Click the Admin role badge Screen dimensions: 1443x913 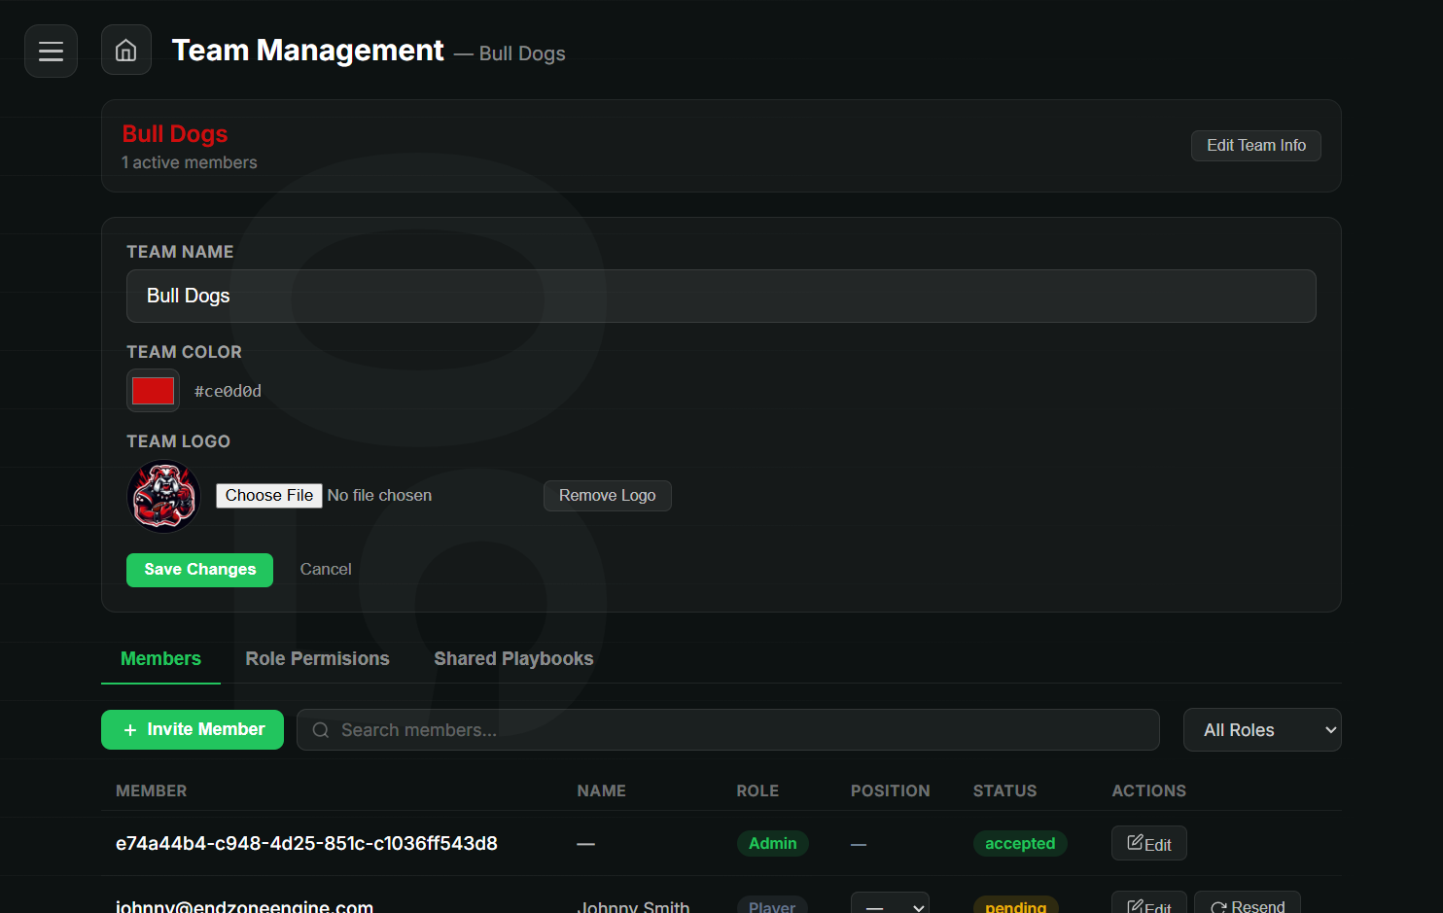(x=772, y=844)
